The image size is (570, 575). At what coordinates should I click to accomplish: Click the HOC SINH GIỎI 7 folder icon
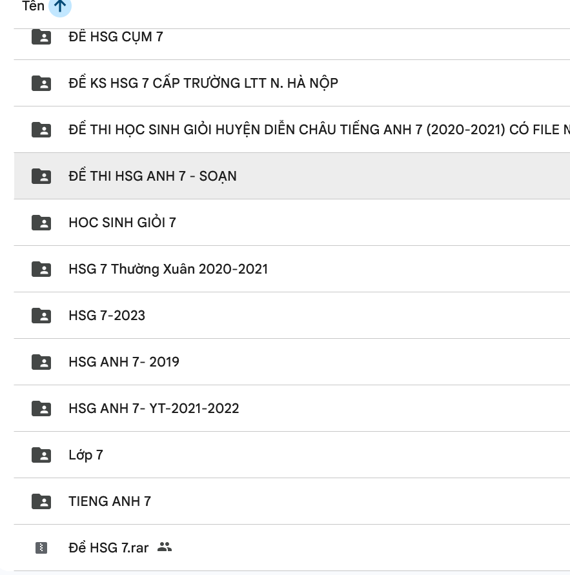coord(41,223)
